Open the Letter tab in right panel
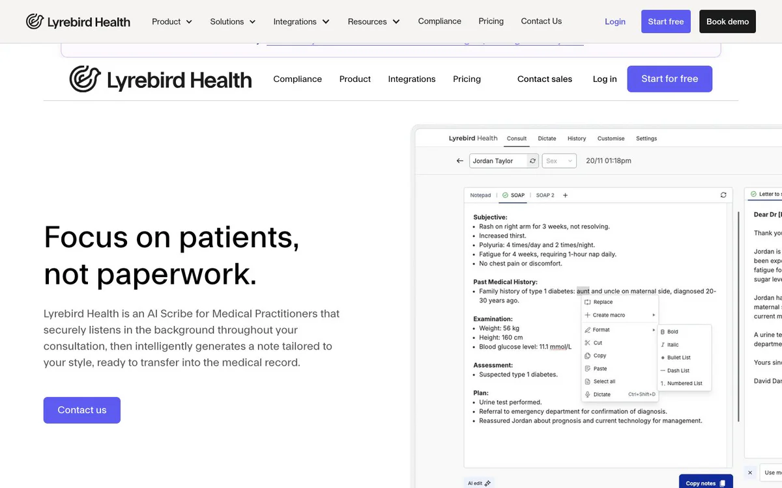Screen dimensions: 782x488 point(766,194)
